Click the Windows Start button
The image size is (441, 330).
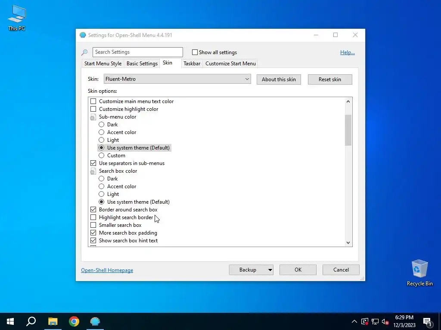tap(10, 321)
